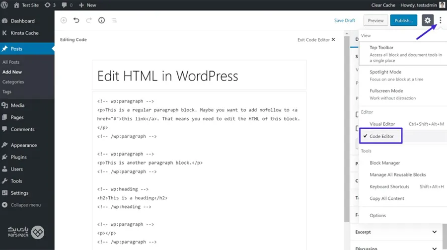Redo the last change
Viewport: 447px width, 250px height.
tap(89, 20)
